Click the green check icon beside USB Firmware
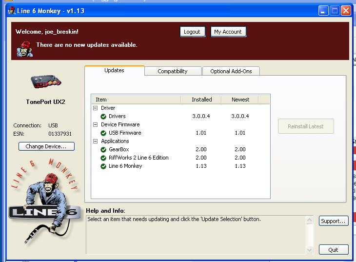Image resolution: width=356 pixels, height=262 pixels. point(103,133)
